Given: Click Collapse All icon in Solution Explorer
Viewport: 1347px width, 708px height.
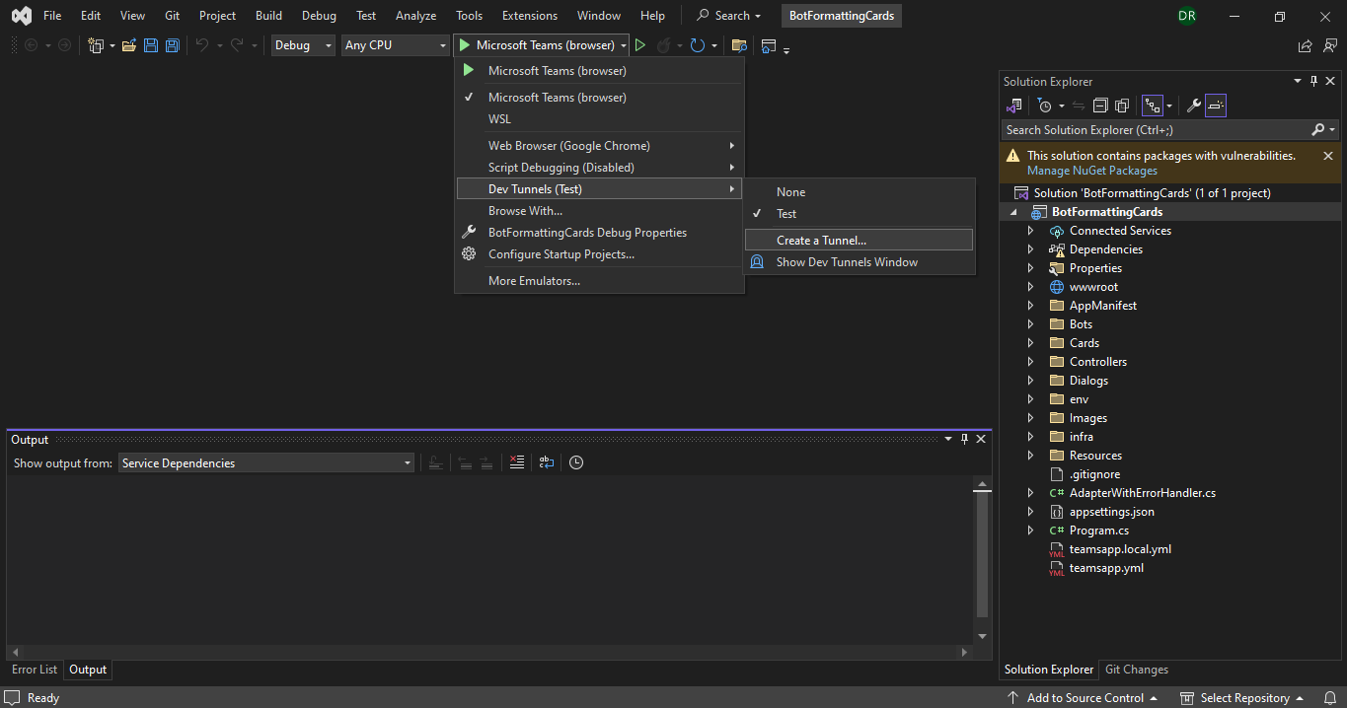Looking at the screenshot, I should 1100,106.
